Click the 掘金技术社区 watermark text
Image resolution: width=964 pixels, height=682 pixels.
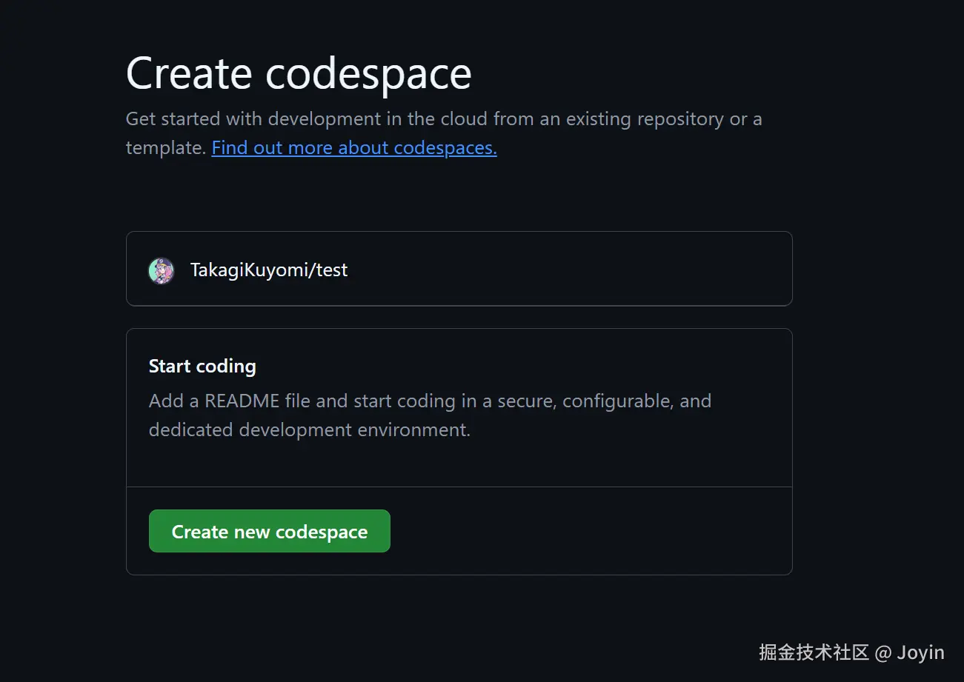[x=814, y=652]
